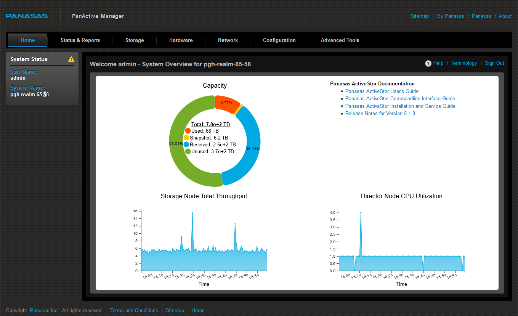
Task: Click the green Unused legend swatch
Action: tap(188, 151)
